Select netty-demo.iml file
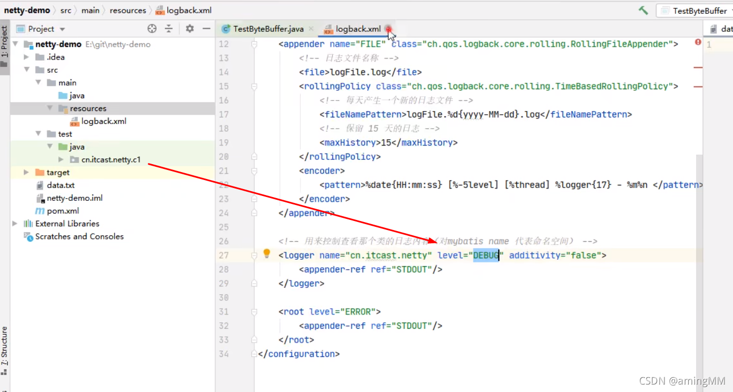733x392 pixels. pyautogui.click(x=74, y=198)
